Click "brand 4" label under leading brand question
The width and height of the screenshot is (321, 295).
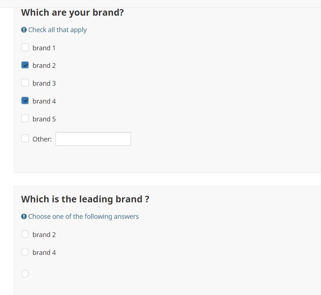coord(44,252)
